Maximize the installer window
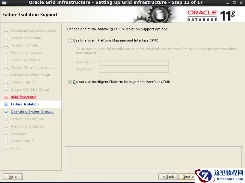The image size is (245, 183). pyautogui.click(x=234, y=3)
